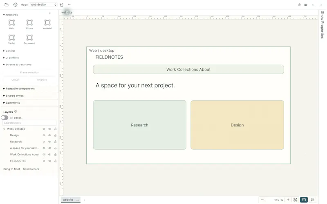The image size is (327, 204).
Task: Click the preview eye icon at top right
Action: pyautogui.click(x=305, y=5)
